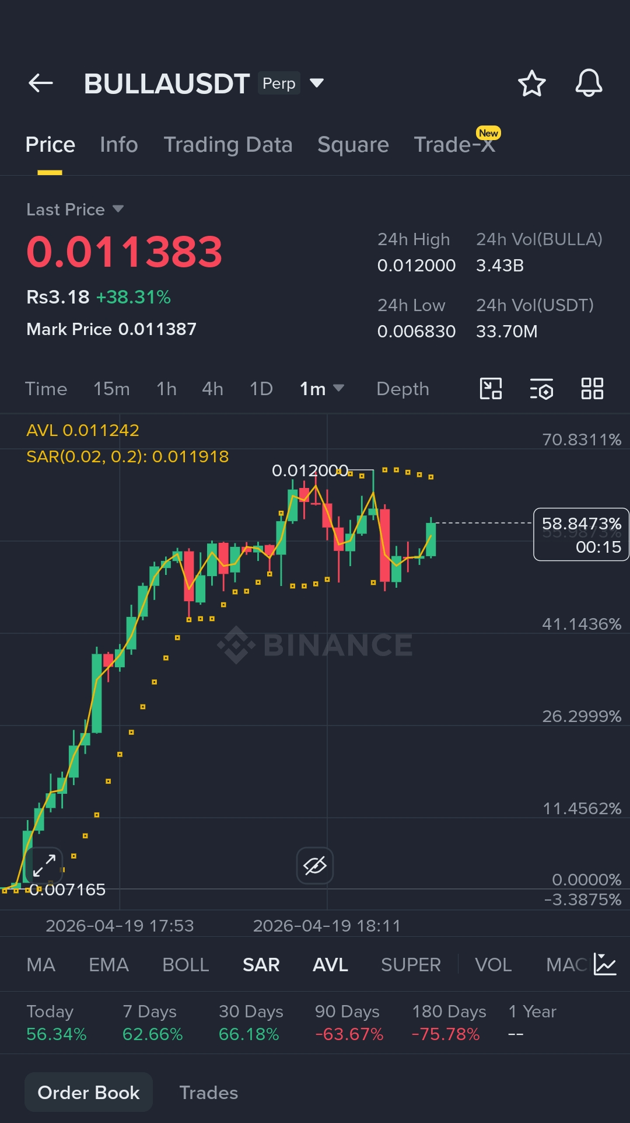Toggle the SUPER indicator

pyautogui.click(x=411, y=965)
